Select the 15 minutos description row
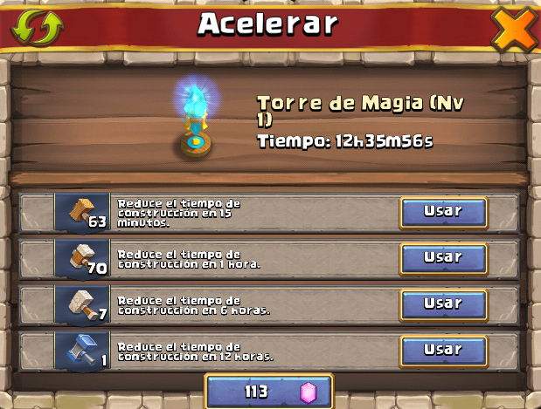Screen dimensions: 541x409 (x=269, y=213)
